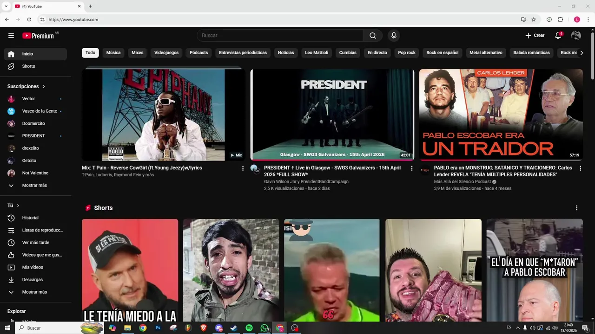The width and height of the screenshot is (595, 334).
Task: Open Photoshop from the taskbar
Action: pyautogui.click(x=158, y=328)
